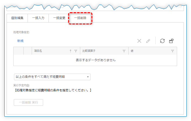Click the 値 column header
The image size is (191, 121).
[x=153, y=51]
